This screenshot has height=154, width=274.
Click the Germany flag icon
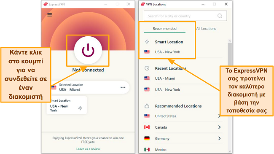pos(147,138)
